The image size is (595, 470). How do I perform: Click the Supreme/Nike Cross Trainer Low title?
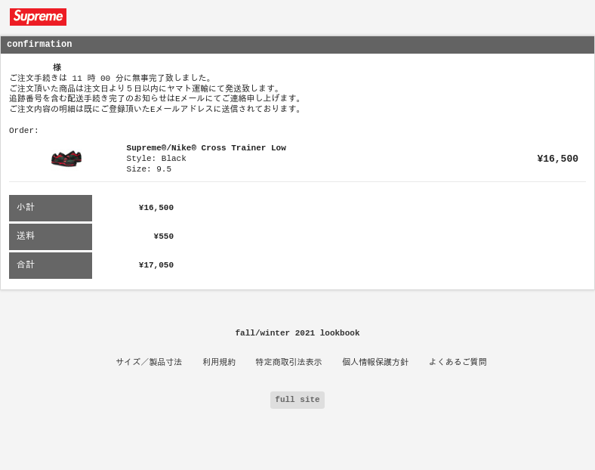coord(206,147)
